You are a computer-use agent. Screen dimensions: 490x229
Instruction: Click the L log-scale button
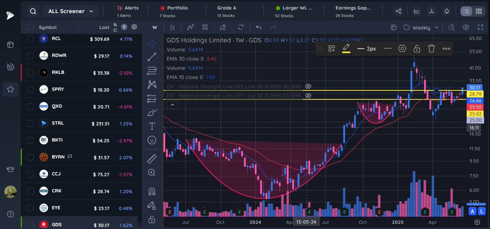(482, 211)
